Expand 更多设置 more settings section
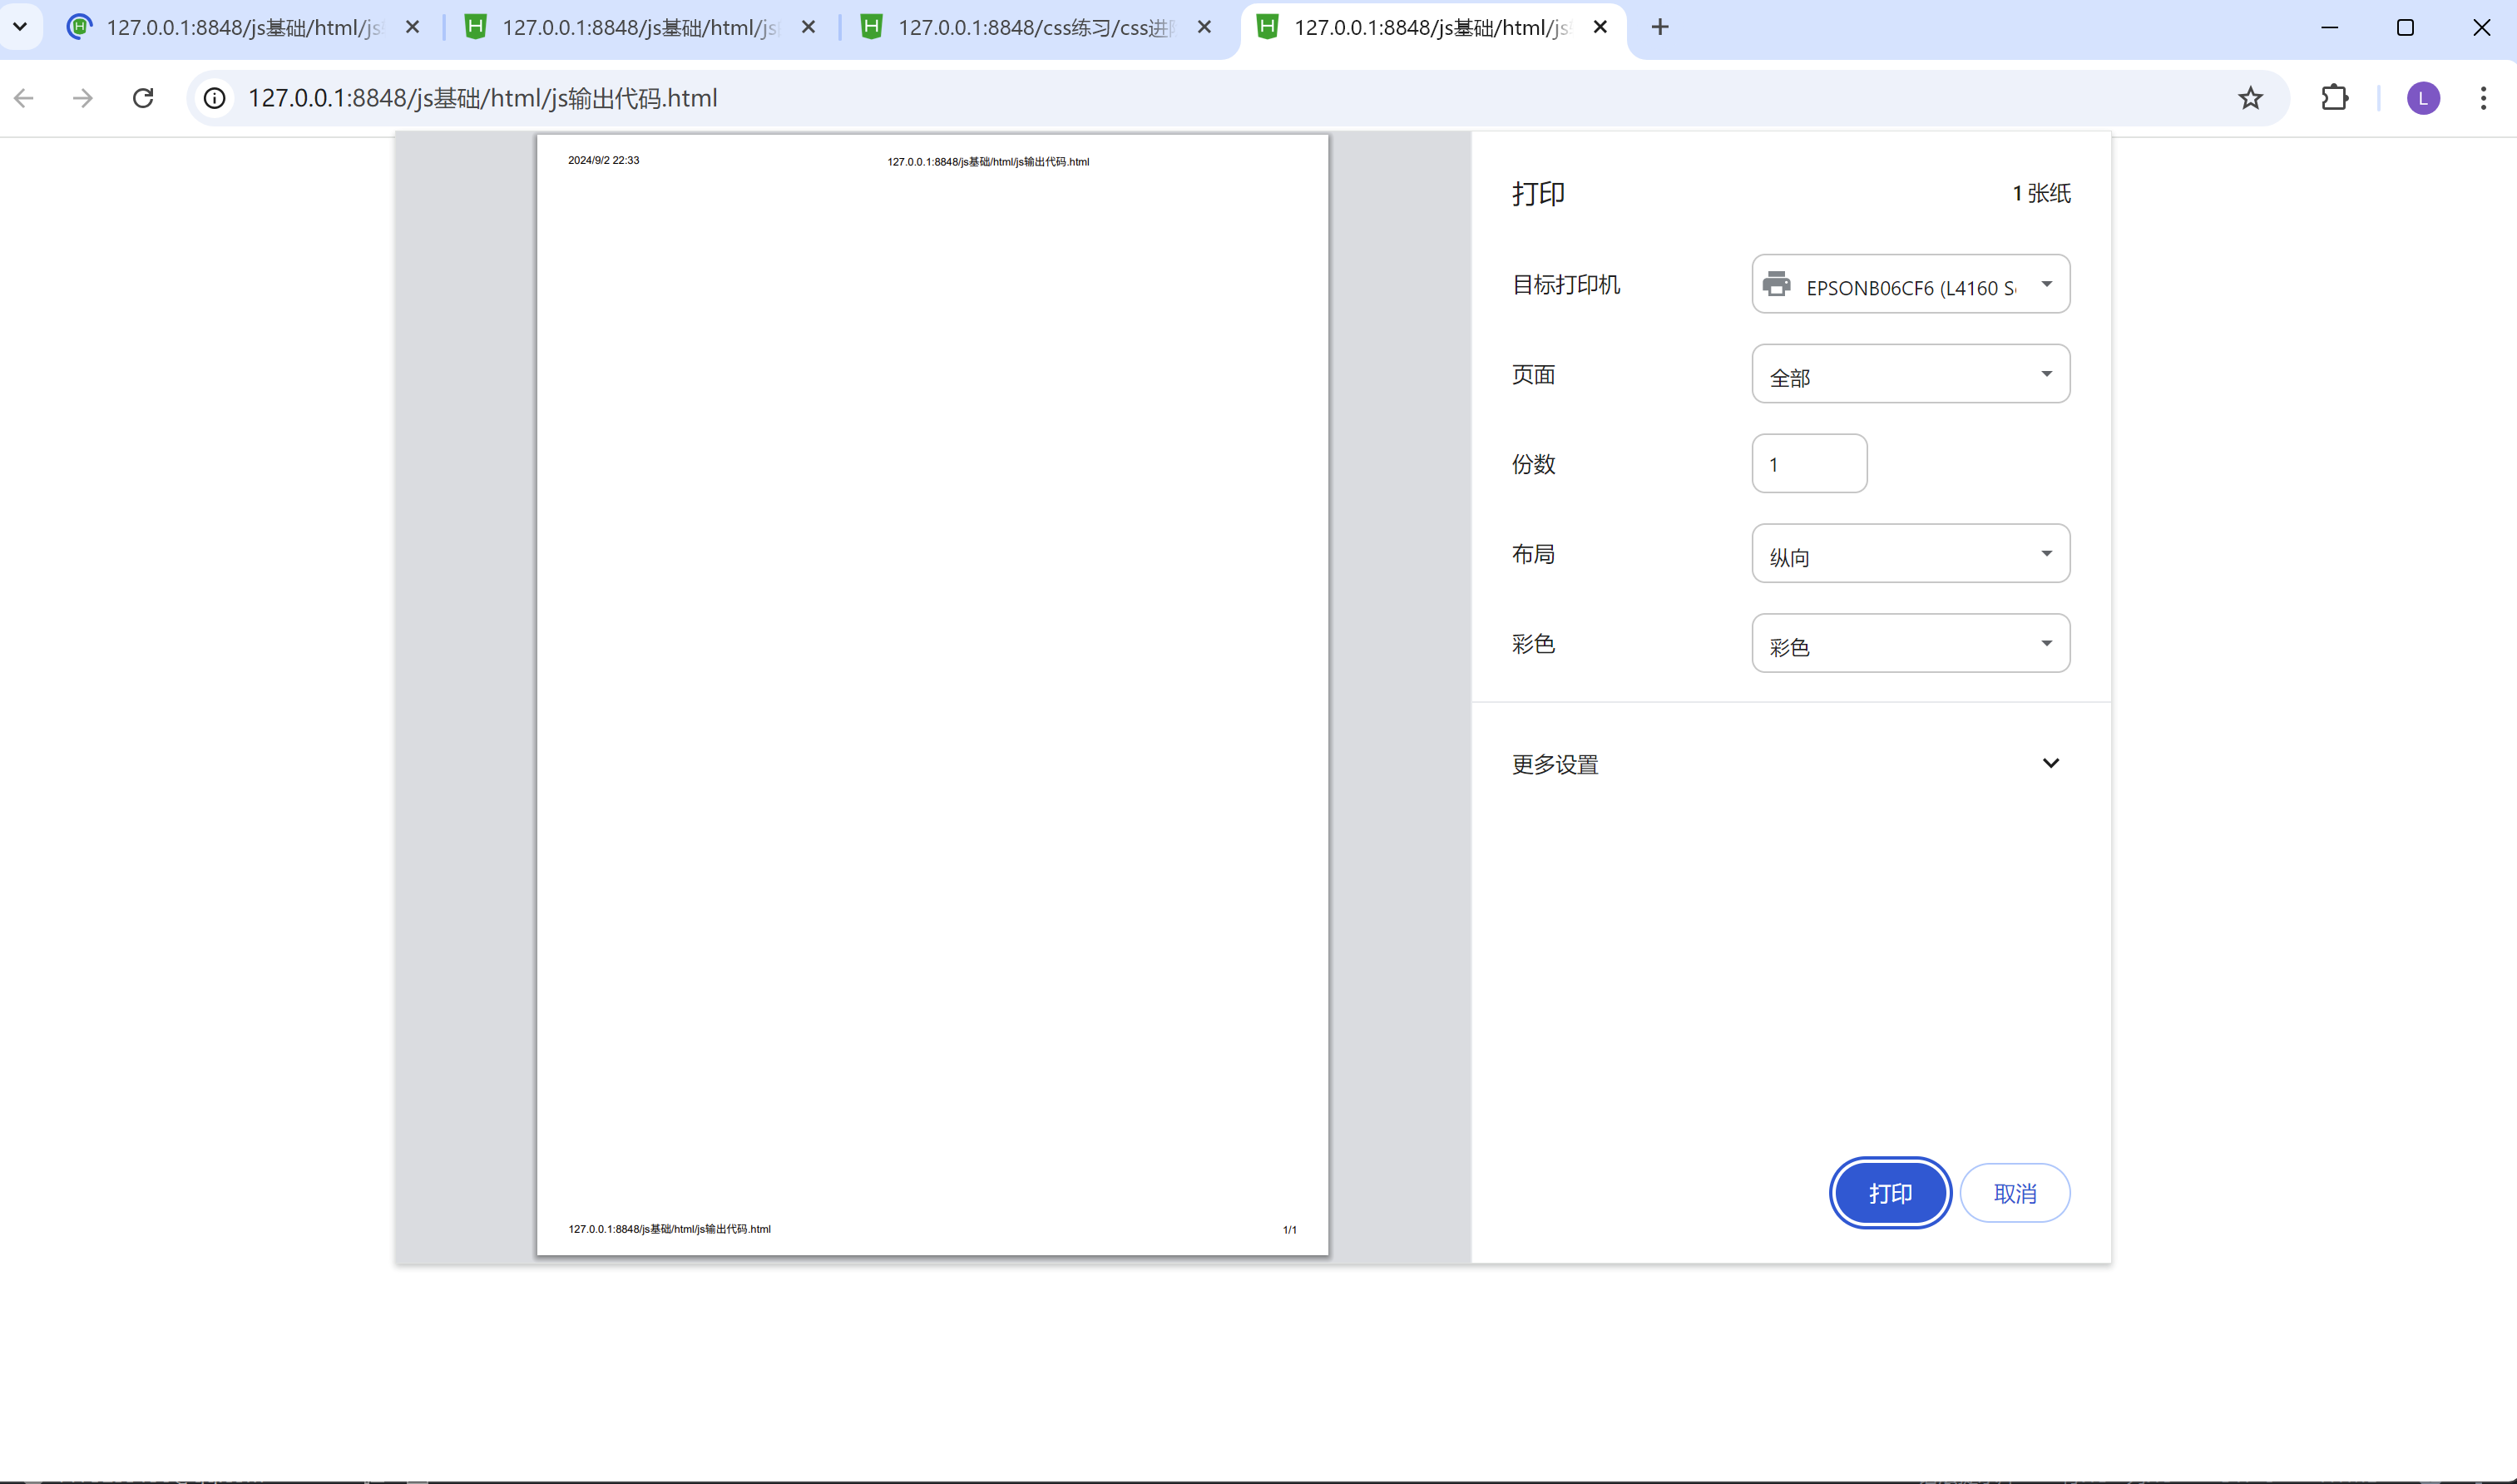Image resolution: width=2517 pixels, height=1484 pixels. (1790, 764)
